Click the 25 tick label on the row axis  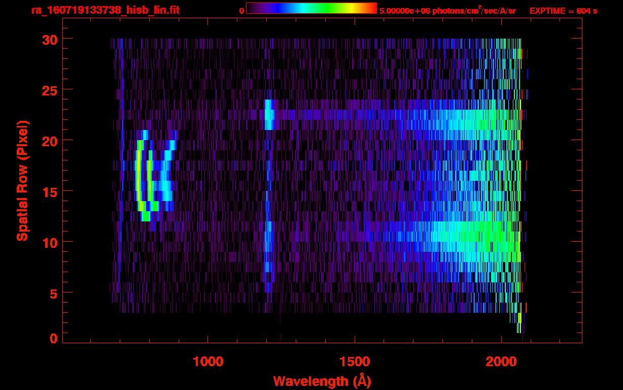tap(49, 90)
